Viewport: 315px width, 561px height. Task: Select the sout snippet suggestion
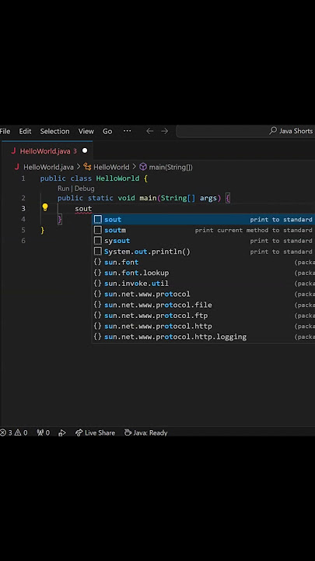click(x=204, y=219)
